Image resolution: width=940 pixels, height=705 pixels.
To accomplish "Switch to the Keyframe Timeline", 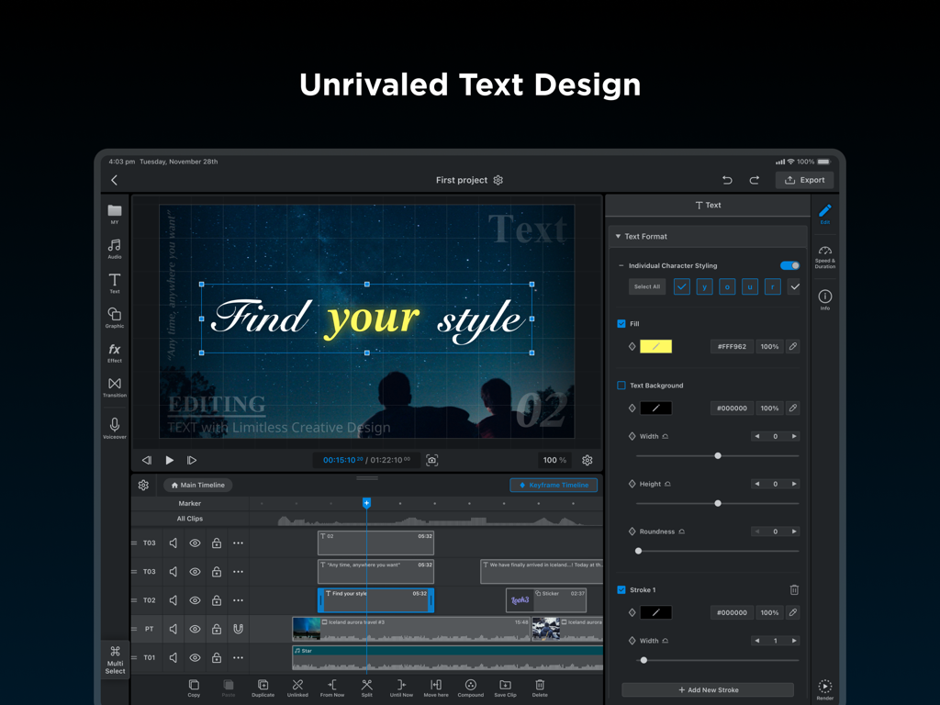I will [554, 485].
